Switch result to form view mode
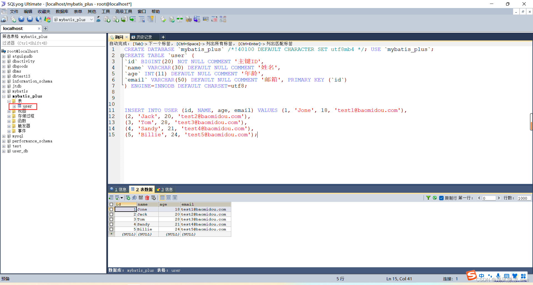The width and height of the screenshot is (533, 285). click(x=169, y=198)
